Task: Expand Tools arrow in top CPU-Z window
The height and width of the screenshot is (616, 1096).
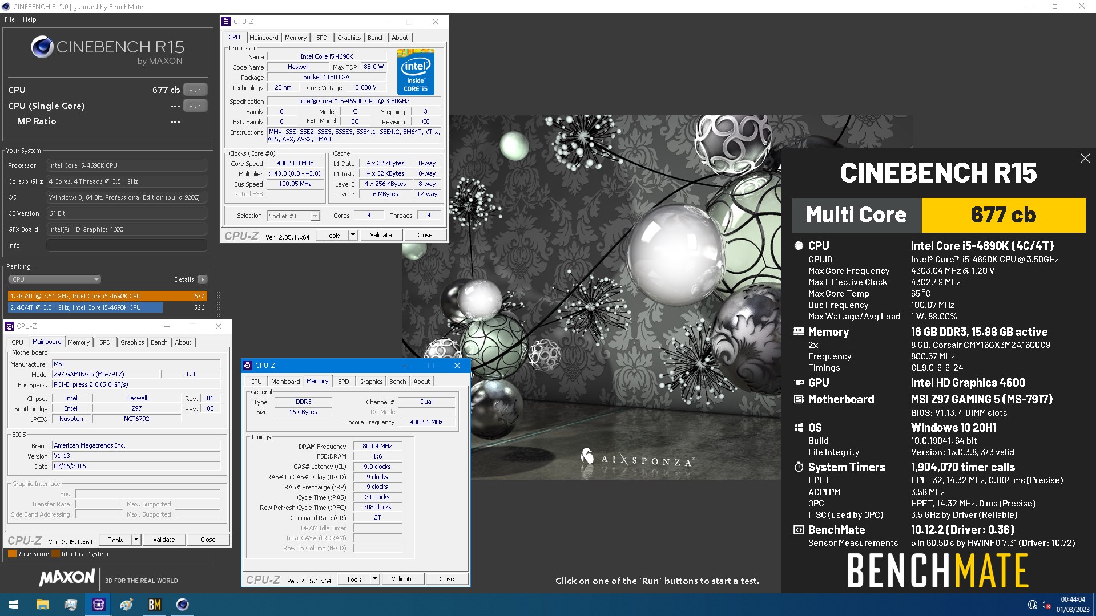Action: click(353, 235)
